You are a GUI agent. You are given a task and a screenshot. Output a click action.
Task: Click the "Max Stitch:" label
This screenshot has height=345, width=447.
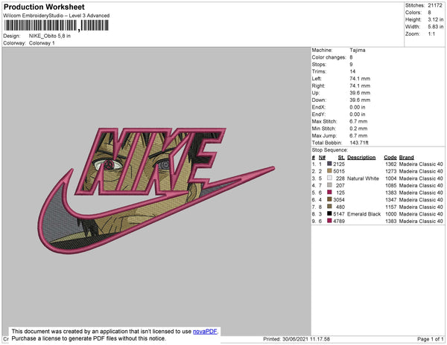coord(324,121)
